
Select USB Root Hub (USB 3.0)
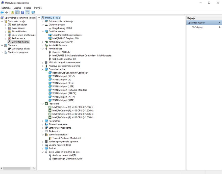(x=64, y=59)
